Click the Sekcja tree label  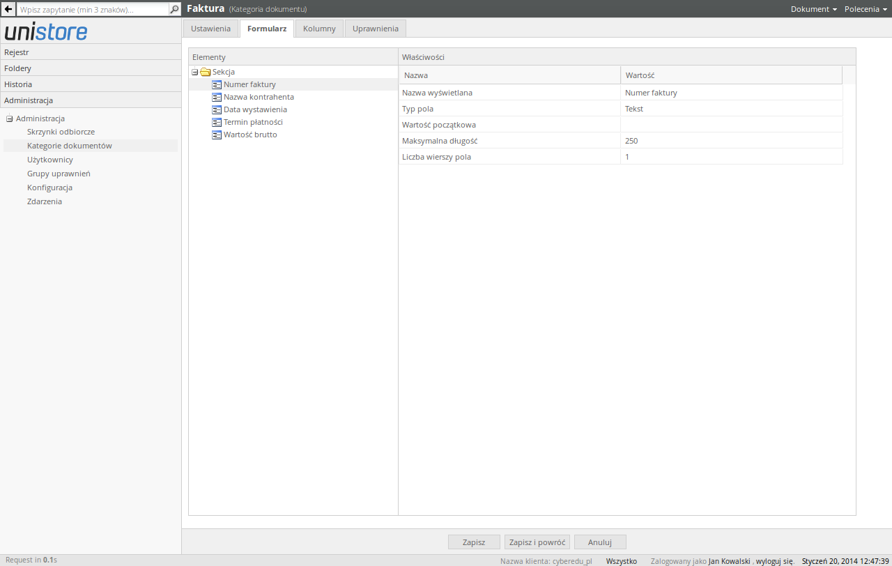224,72
